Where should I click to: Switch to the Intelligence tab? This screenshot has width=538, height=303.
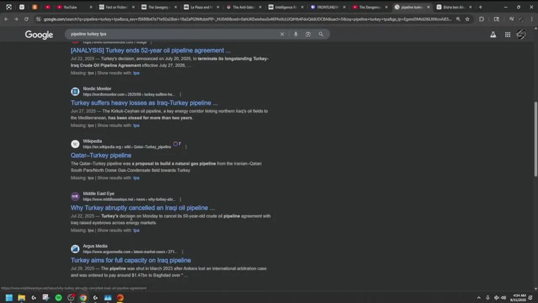285,7
